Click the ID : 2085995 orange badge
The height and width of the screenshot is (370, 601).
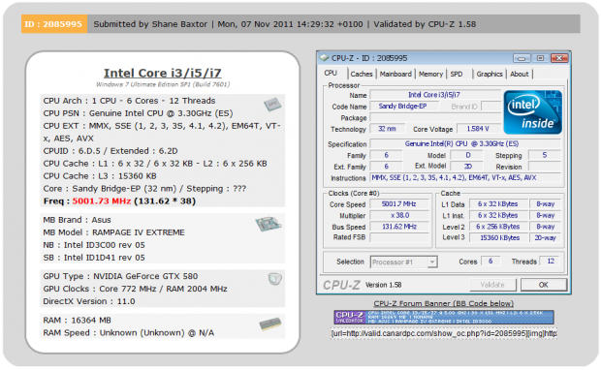click(x=53, y=24)
